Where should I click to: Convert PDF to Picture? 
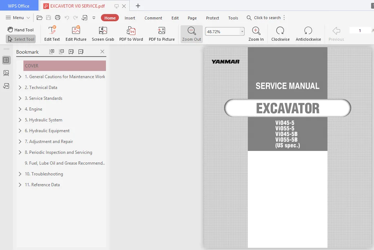(162, 34)
